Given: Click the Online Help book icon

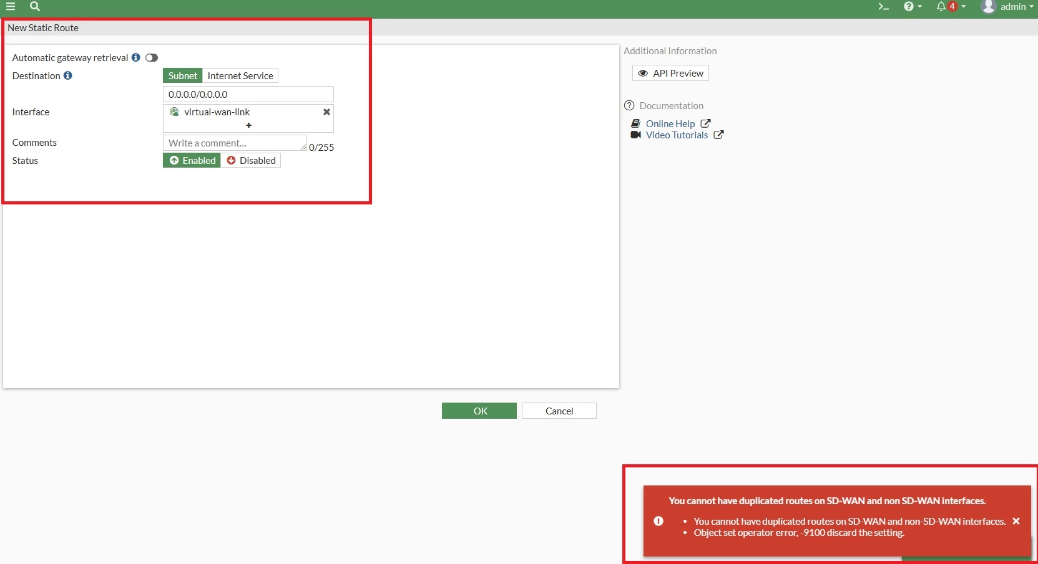Looking at the screenshot, I should [636, 123].
